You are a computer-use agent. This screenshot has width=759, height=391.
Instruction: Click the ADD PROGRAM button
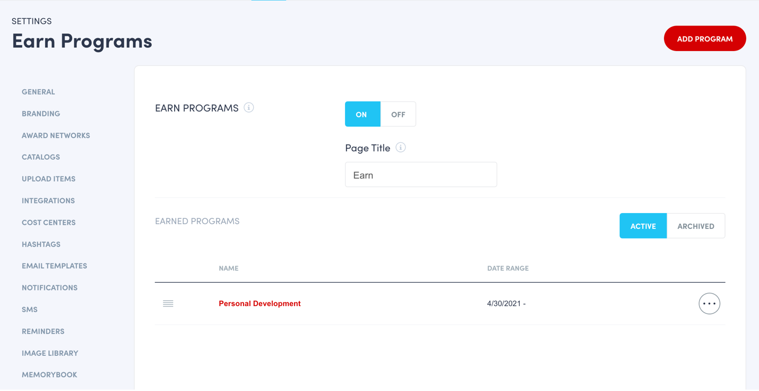click(705, 38)
